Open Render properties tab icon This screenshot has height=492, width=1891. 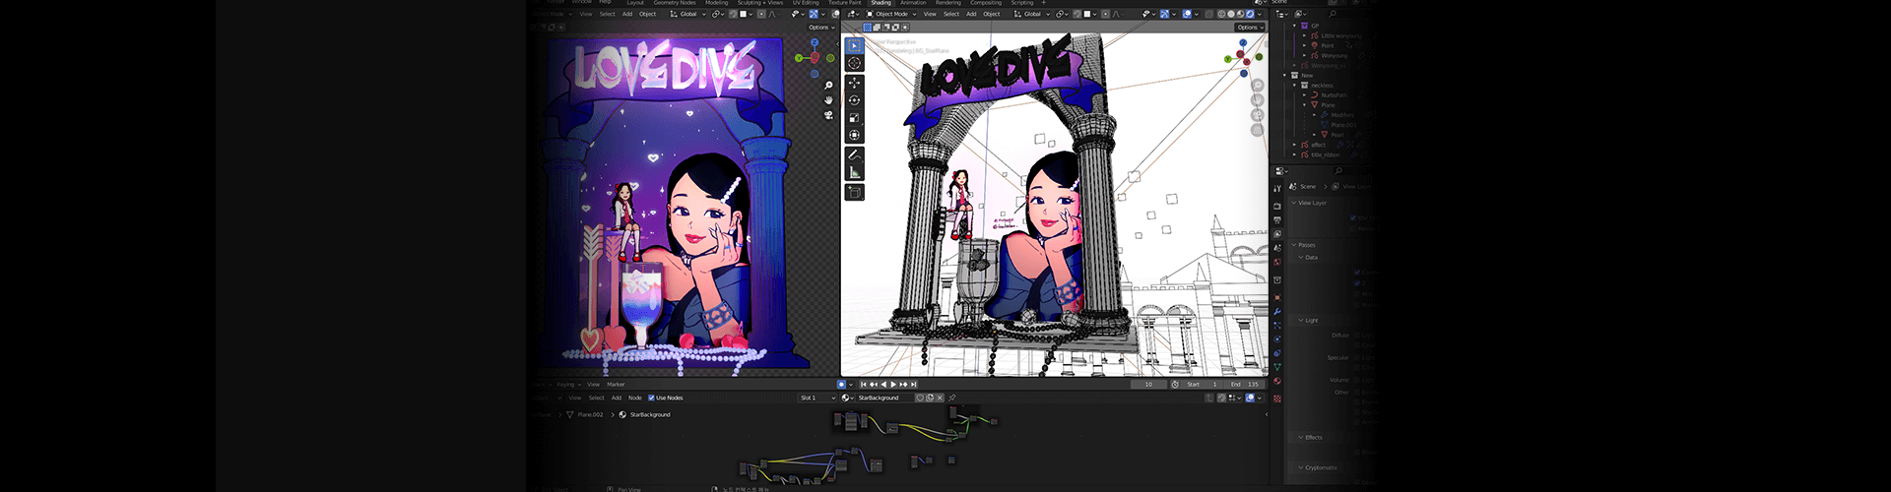click(x=1277, y=206)
